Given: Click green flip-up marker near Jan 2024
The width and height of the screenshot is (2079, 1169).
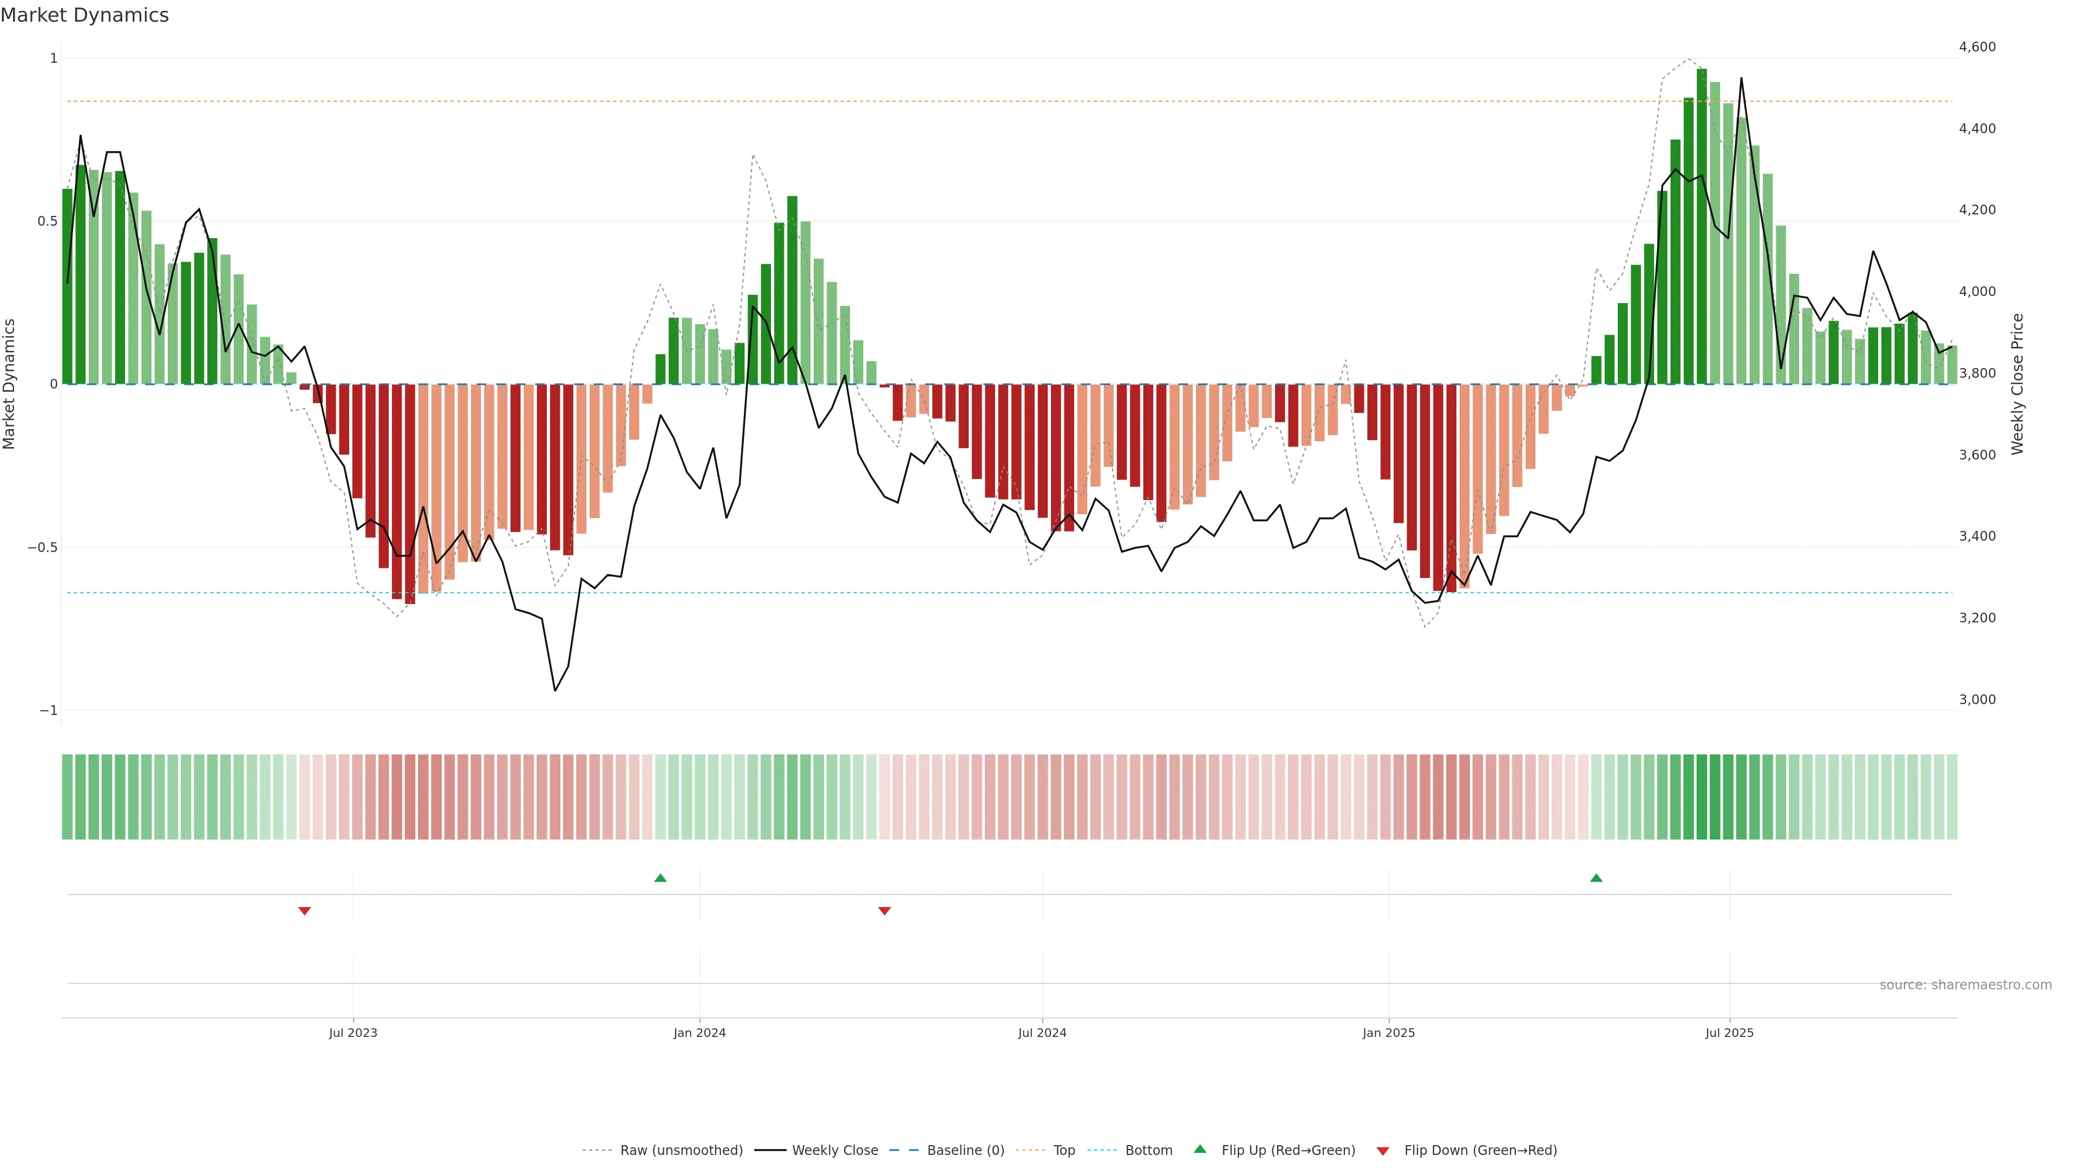Looking at the screenshot, I should 660,878.
